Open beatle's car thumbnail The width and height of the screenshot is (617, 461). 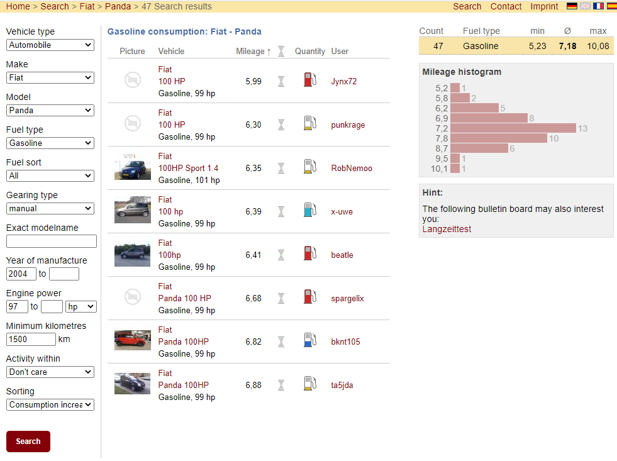click(x=133, y=253)
